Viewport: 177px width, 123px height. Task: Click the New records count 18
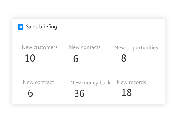point(127,93)
